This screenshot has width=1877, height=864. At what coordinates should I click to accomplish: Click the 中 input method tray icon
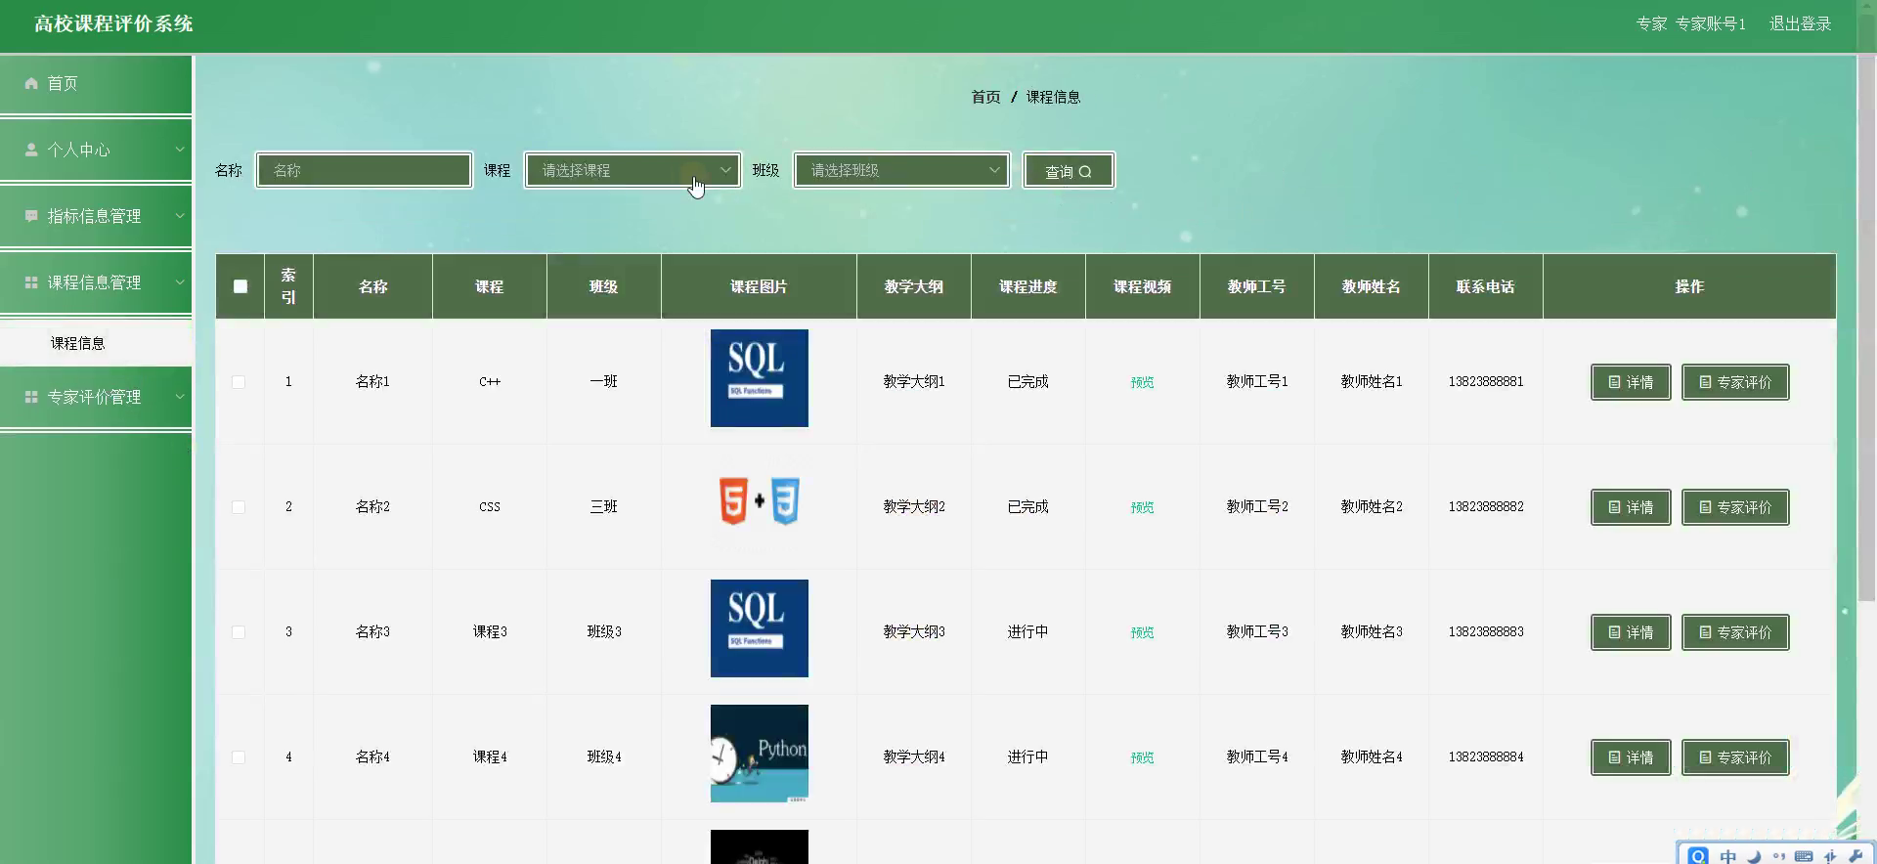pos(1727,856)
